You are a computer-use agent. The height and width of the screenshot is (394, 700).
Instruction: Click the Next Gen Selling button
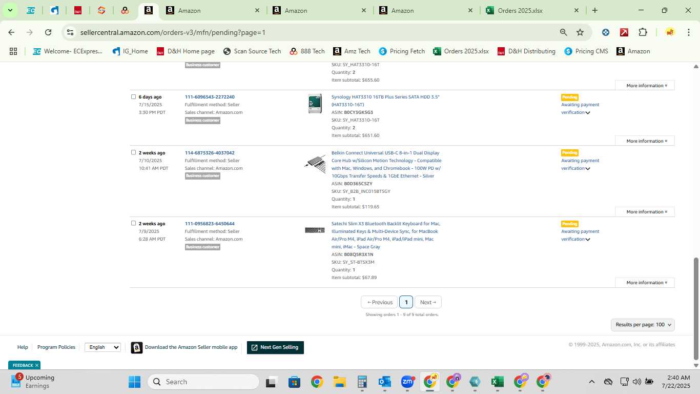pyautogui.click(x=275, y=347)
